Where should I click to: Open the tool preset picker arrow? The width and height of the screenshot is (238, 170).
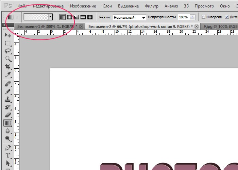[17, 17]
